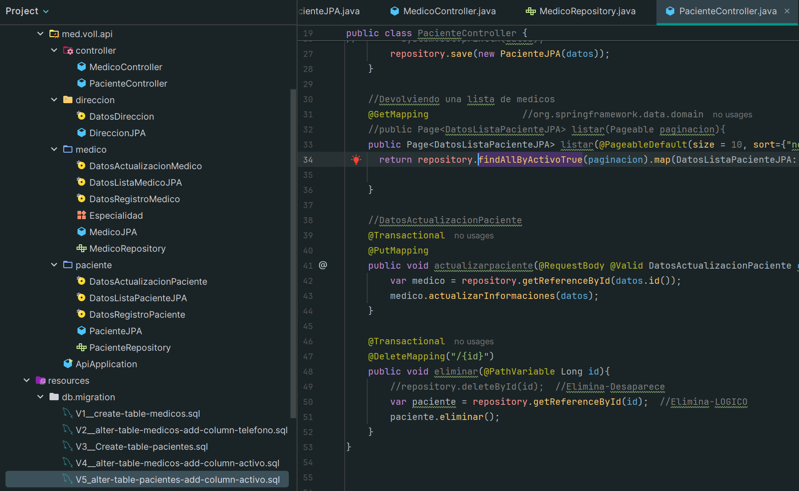Image resolution: width=799 pixels, height=491 pixels.
Task: Click the DireccionJPA class icon
Action: pyautogui.click(x=82, y=133)
